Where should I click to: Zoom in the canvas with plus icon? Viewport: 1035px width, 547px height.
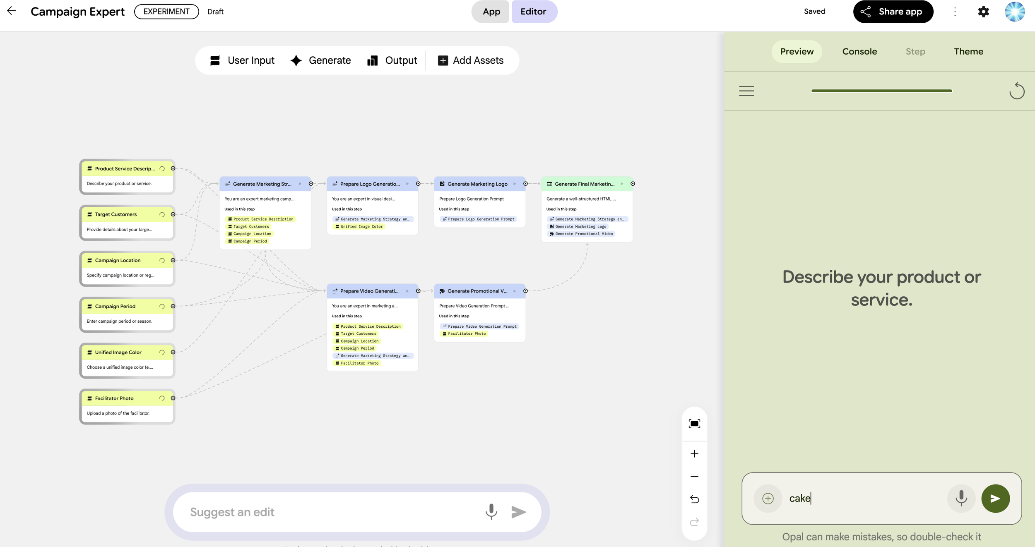click(x=694, y=453)
